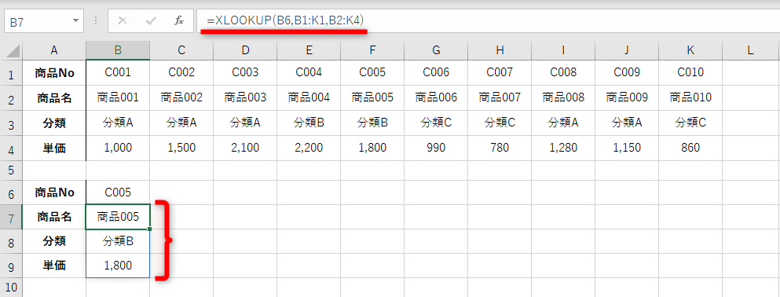Click the formula bar with XLOOKUP formula
780x297 pixels.
click(x=488, y=21)
